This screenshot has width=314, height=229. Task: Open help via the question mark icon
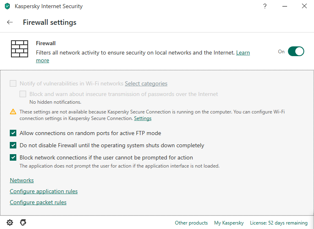click(x=265, y=6)
